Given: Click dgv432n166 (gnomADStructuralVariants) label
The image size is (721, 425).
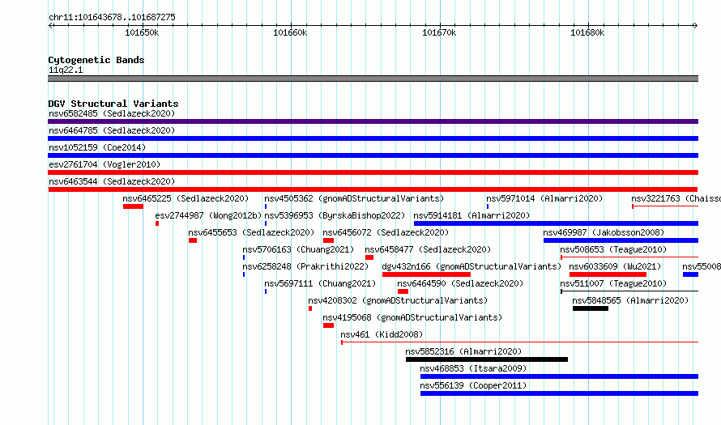Looking at the screenshot, I should click(x=471, y=266).
